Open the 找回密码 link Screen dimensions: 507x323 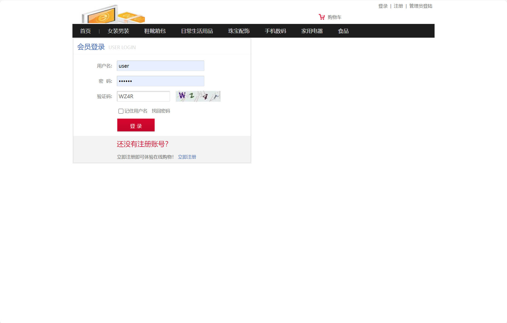[161, 111]
